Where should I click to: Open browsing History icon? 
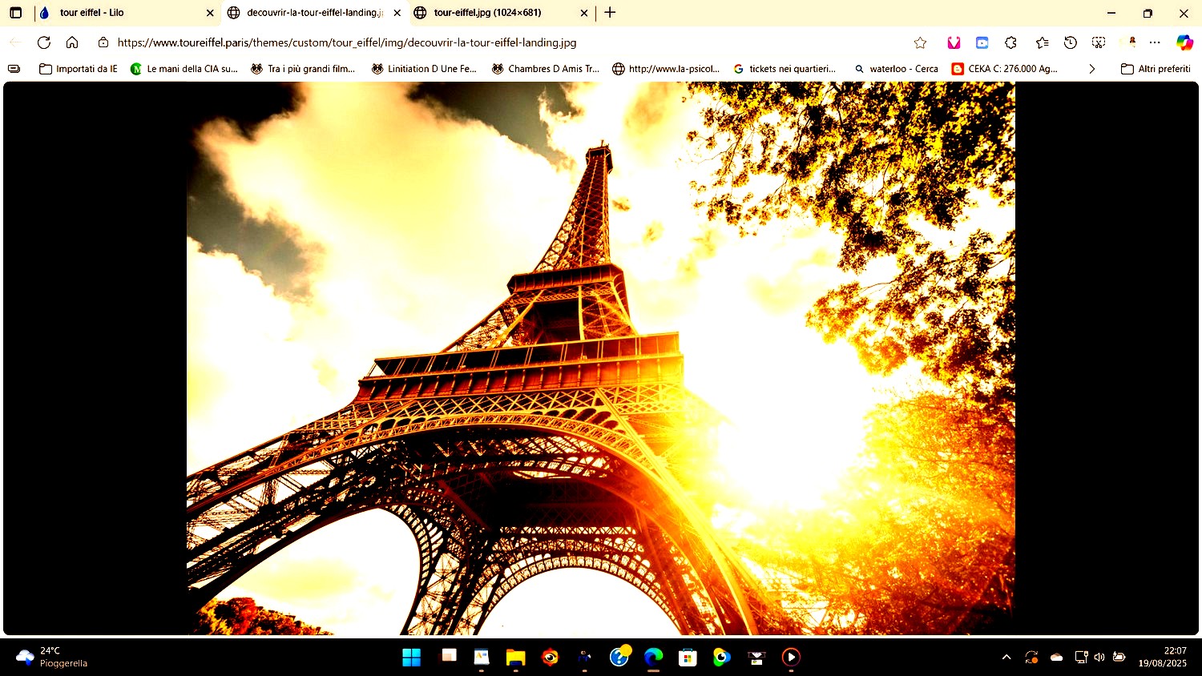pyautogui.click(x=1070, y=42)
